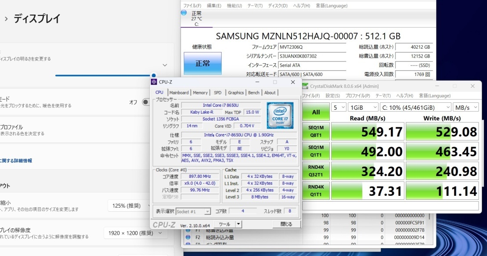Screen dimensions: 487x256
Task: Click the 閉じる button to close CPU-Z
Action: coord(287,224)
